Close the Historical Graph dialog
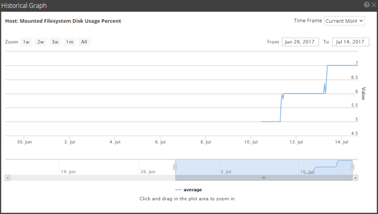 pos(373,4)
